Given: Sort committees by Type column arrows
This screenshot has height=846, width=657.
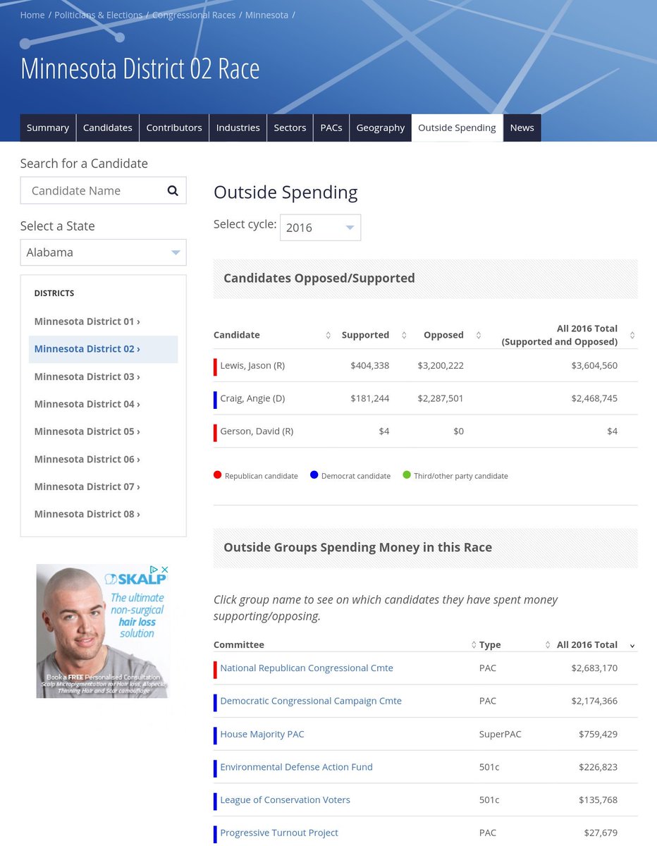Looking at the screenshot, I should click(548, 645).
